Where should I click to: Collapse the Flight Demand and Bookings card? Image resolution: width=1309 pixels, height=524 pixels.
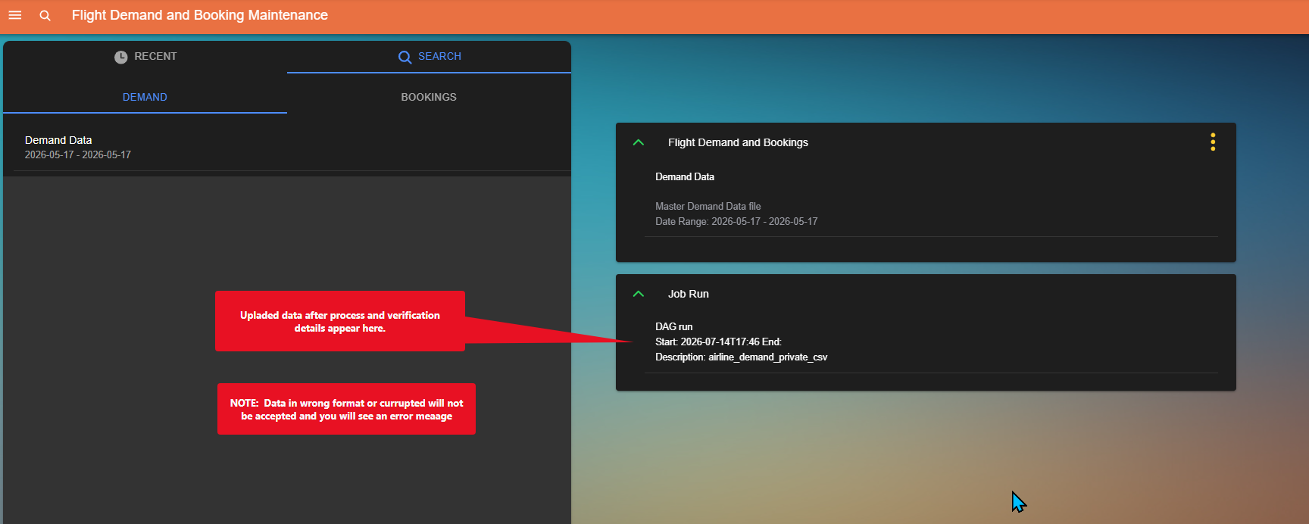click(639, 142)
